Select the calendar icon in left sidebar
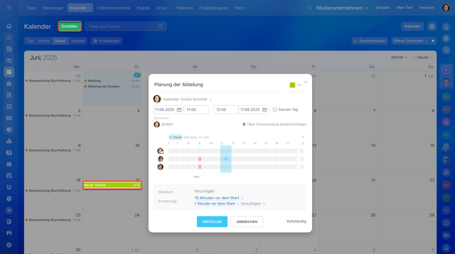The height and width of the screenshot is (254, 455). [x=9, y=72]
